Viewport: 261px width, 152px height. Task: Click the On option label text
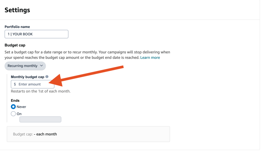(19, 114)
